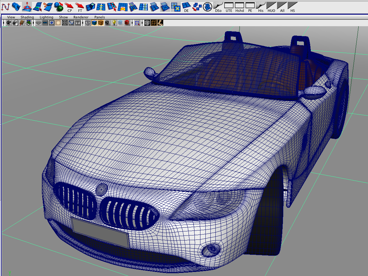Open camera attributes icon

pyautogui.click(x=15, y=23)
